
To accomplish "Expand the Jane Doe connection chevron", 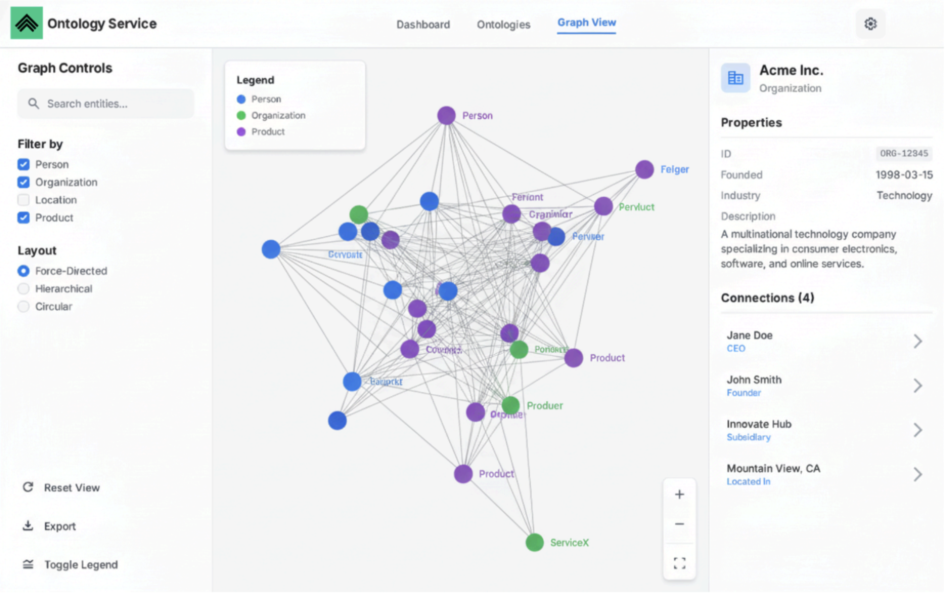I will [x=918, y=341].
